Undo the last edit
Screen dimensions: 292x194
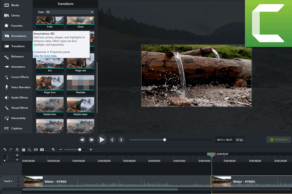pos(5,149)
